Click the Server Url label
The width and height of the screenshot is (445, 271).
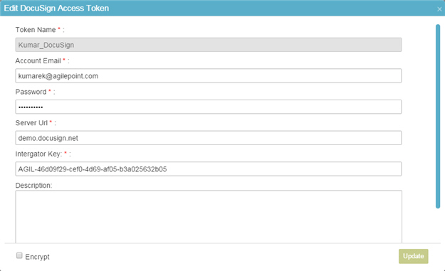(31, 123)
